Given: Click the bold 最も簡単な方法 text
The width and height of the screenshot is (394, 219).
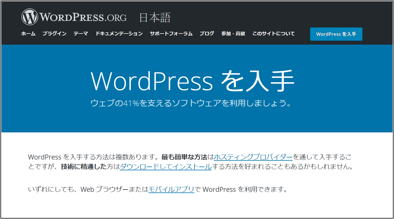Looking at the screenshot, I should pos(184,157).
